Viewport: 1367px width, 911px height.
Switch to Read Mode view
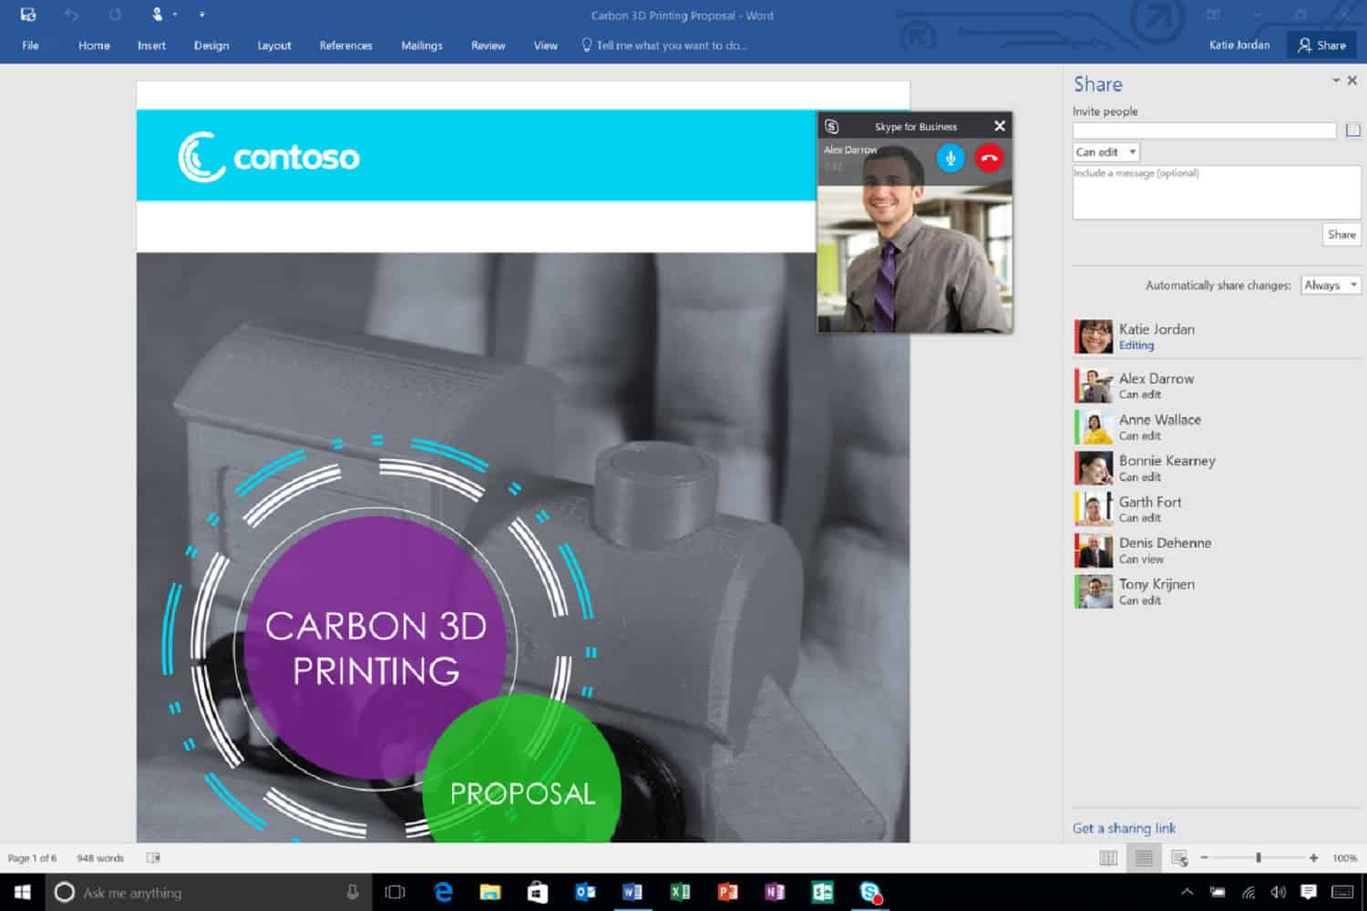point(1107,857)
